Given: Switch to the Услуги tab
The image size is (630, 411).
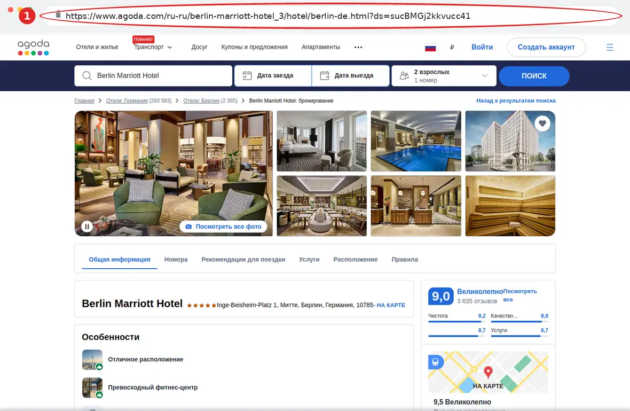Looking at the screenshot, I should pos(309,259).
